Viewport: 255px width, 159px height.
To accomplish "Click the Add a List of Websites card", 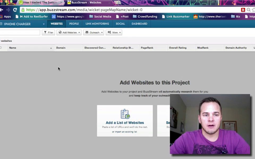I will tap(125, 121).
